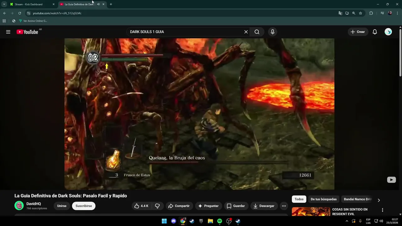This screenshot has height=226, width=402.
Task: Open options for COSAS SIN SENTIDO video
Action: coord(382,210)
